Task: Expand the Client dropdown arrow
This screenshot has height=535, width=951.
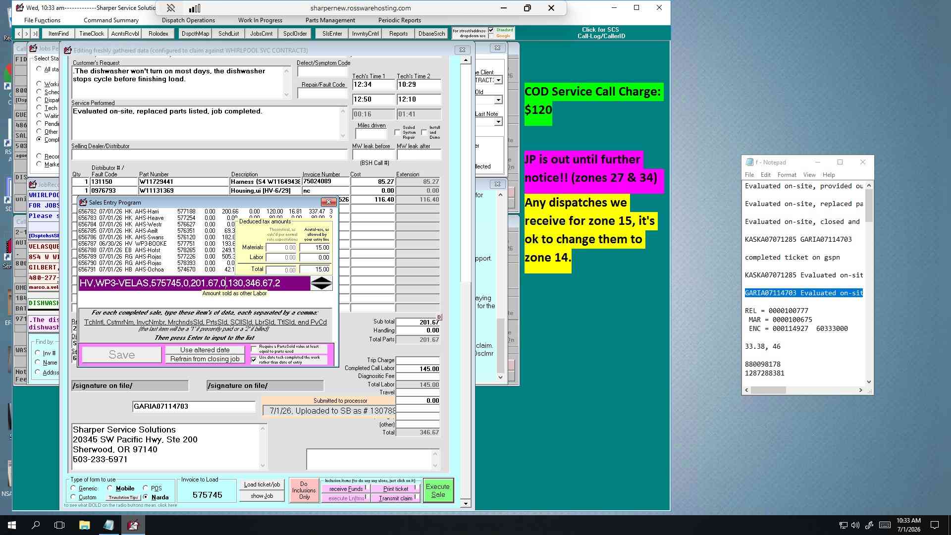Action: [499, 80]
